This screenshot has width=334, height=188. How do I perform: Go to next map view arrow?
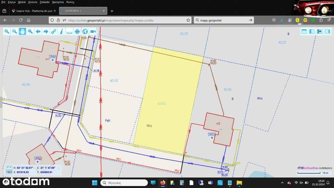click(46, 31)
